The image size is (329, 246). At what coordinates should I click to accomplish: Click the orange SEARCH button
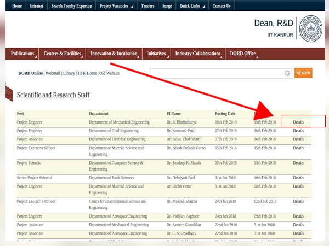click(x=303, y=73)
